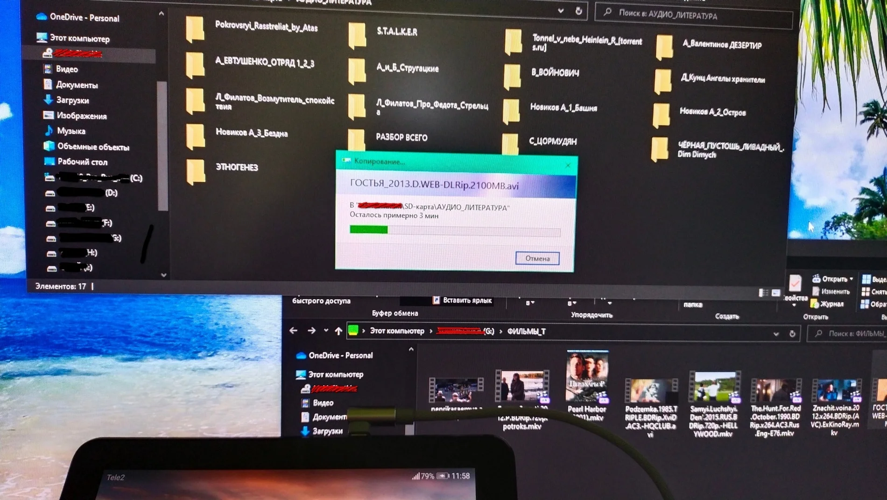The height and width of the screenshot is (500, 887).
Task: Click the Свойства properties icon in ribbon
Action: coord(795,283)
